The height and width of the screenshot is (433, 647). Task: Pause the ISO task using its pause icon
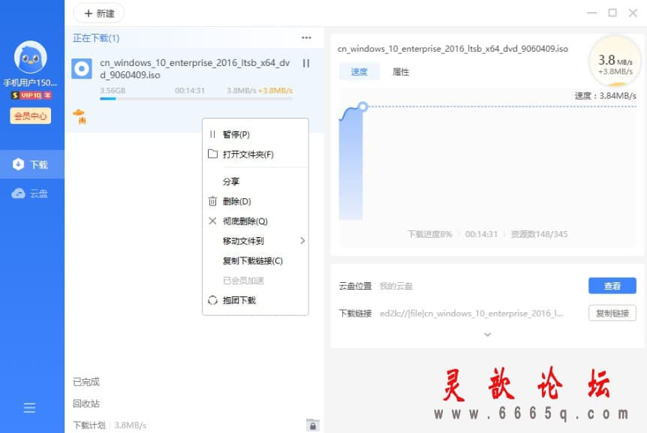coord(306,63)
